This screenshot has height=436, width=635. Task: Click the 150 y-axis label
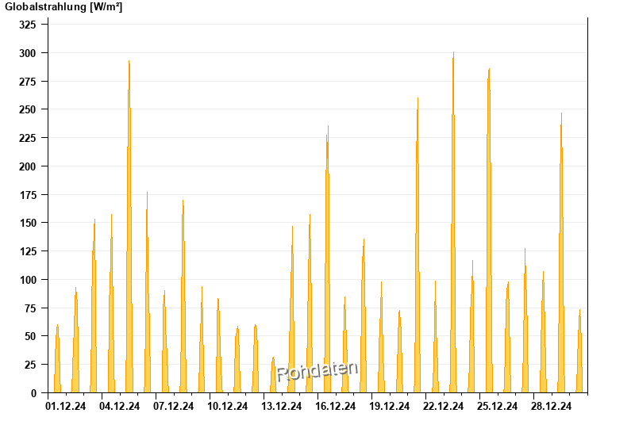[x=28, y=223]
